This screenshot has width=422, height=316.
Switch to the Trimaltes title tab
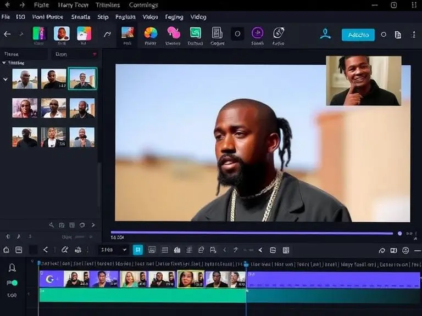point(108,5)
